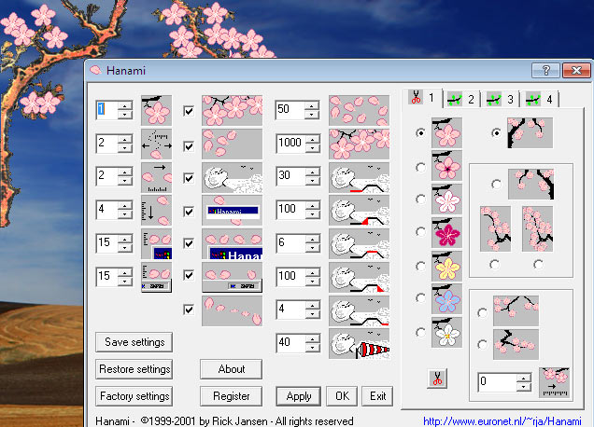The image size is (594, 427).
Task: Increase the wind value 30 spinner
Action: [x=313, y=172]
